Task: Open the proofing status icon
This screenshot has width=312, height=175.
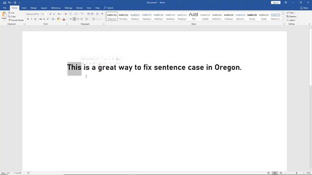Action: coord(28,173)
